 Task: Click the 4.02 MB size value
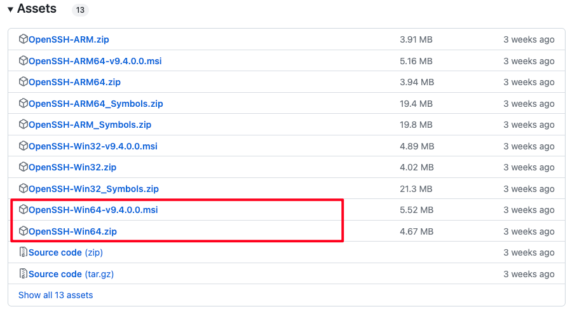coord(417,167)
